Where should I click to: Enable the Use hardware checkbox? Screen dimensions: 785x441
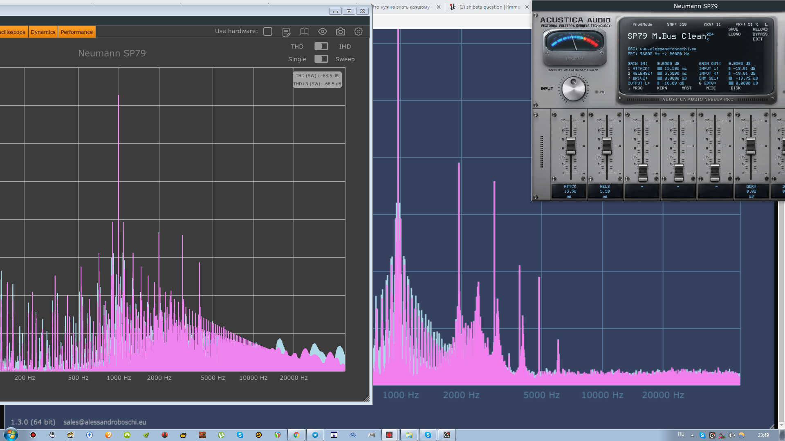(x=268, y=31)
